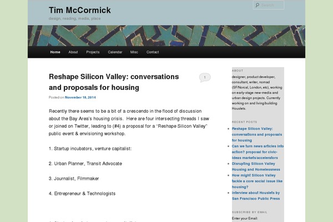The image size is (333, 222).
Task: Open Can we turn news articles into action post
Action: coord(258,152)
